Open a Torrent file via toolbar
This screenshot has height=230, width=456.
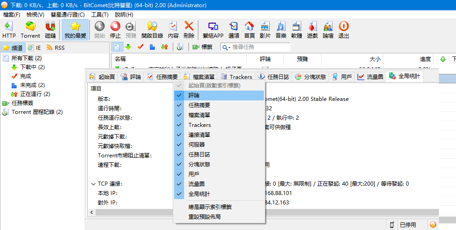pyautogui.click(x=30, y=30)
